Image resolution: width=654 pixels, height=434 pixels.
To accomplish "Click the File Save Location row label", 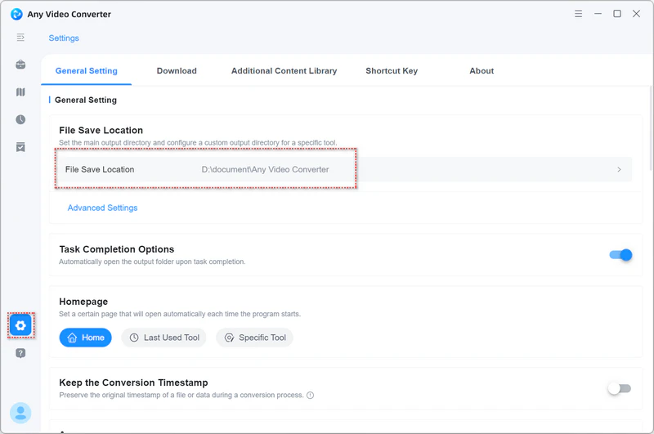I will tap(100, 169).
